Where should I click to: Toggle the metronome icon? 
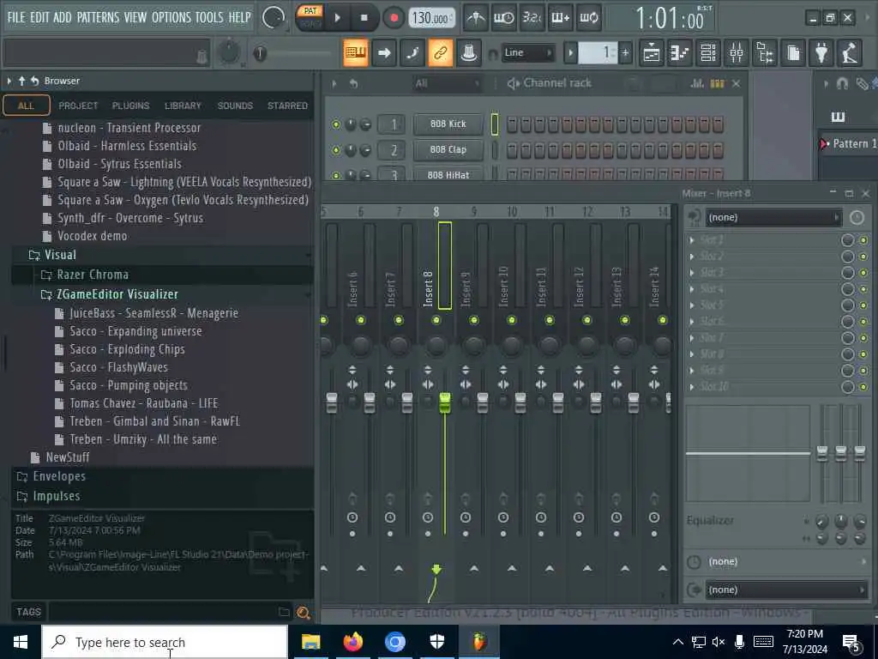pyautogui.click(x=476, y=18)
